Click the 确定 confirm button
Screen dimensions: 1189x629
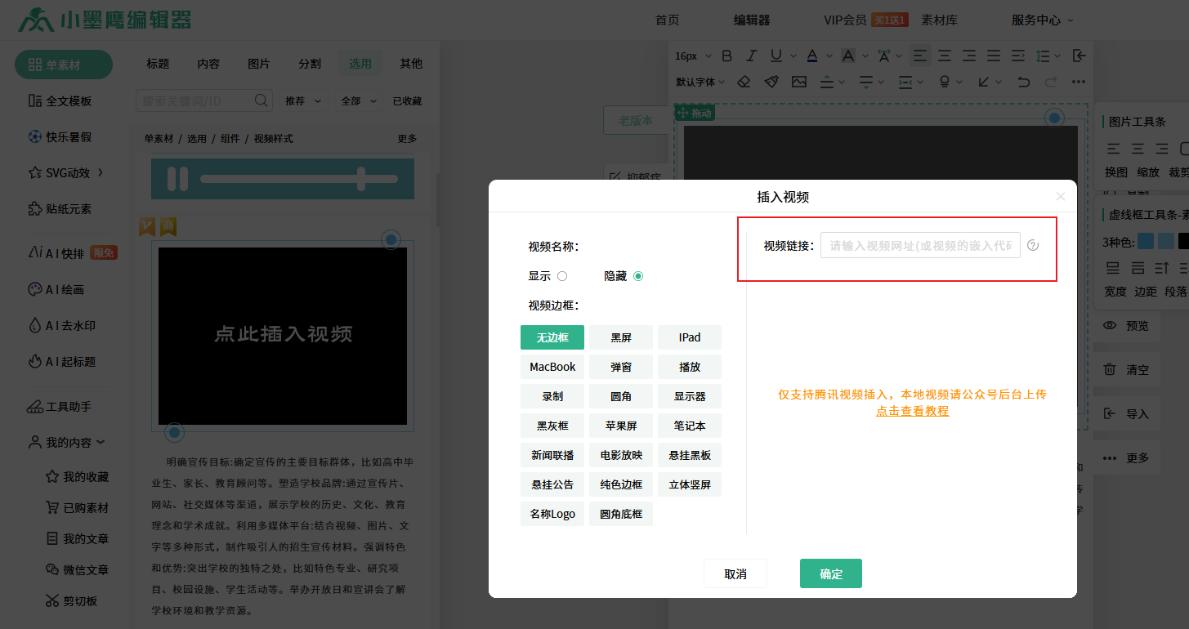pyautogui.click(x=831, y=573)
